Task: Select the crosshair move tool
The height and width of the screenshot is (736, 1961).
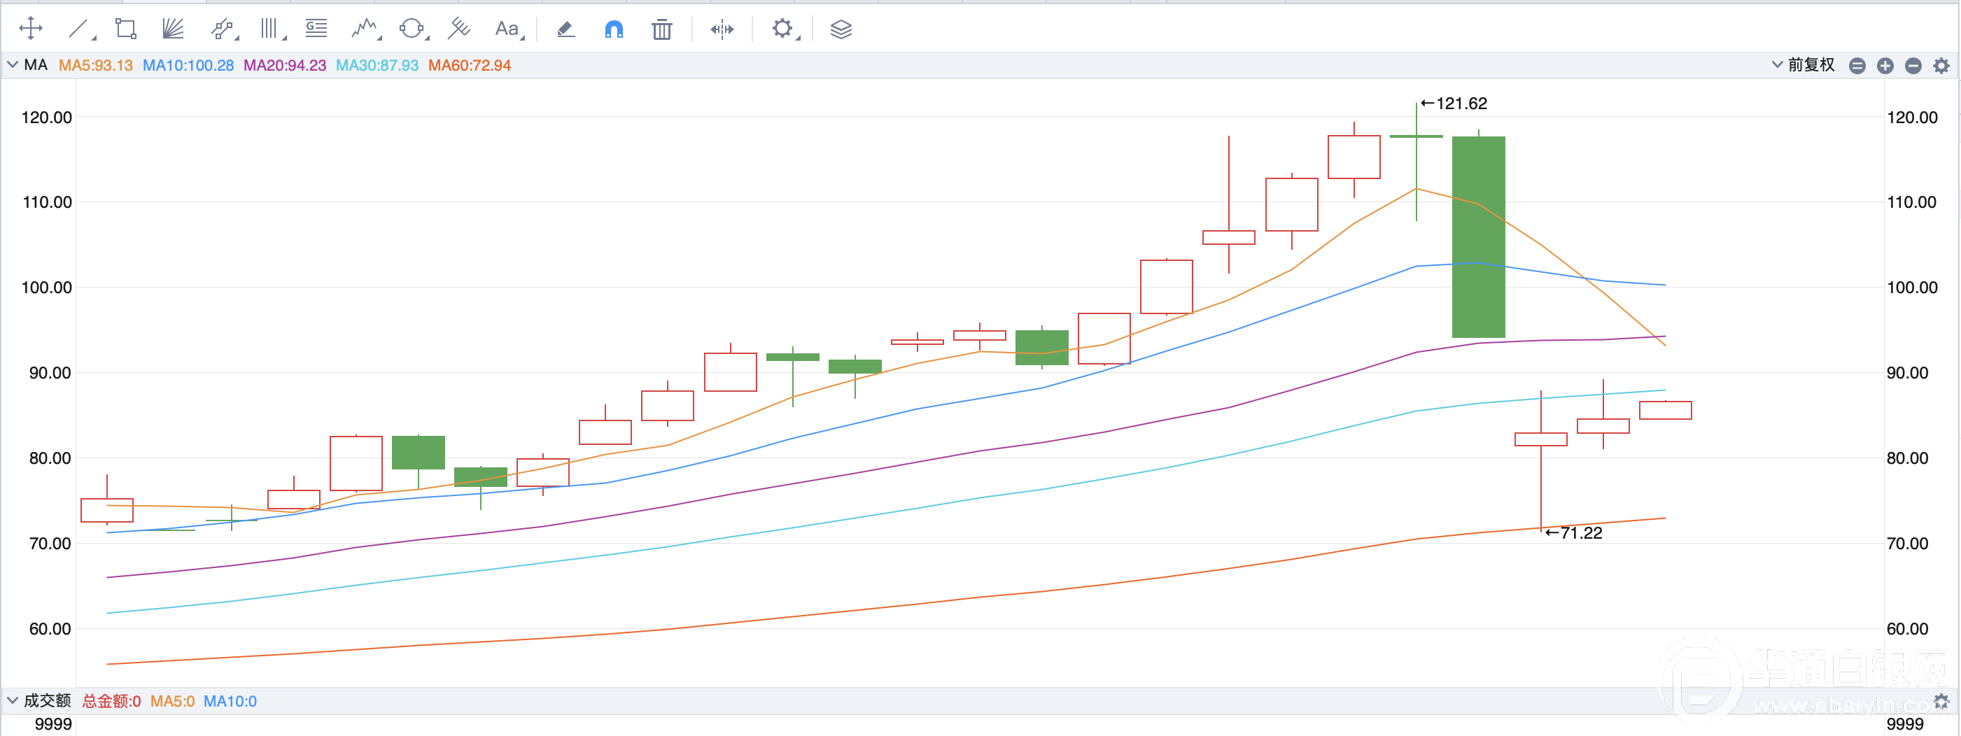Action: pos(31,29)
